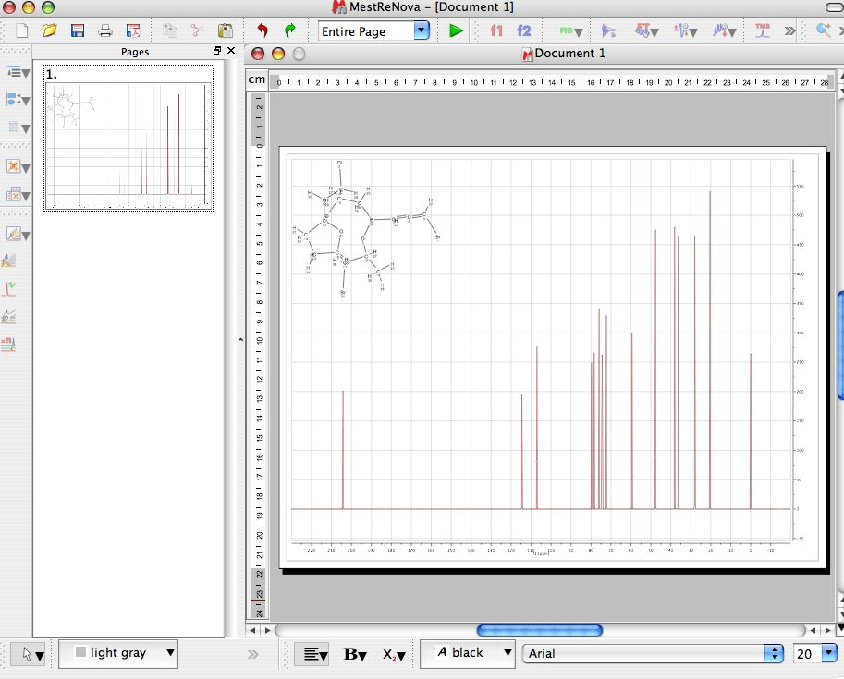Select the f2 processing icon
This screenshot has height=679, width=844.
pos(521,30)
